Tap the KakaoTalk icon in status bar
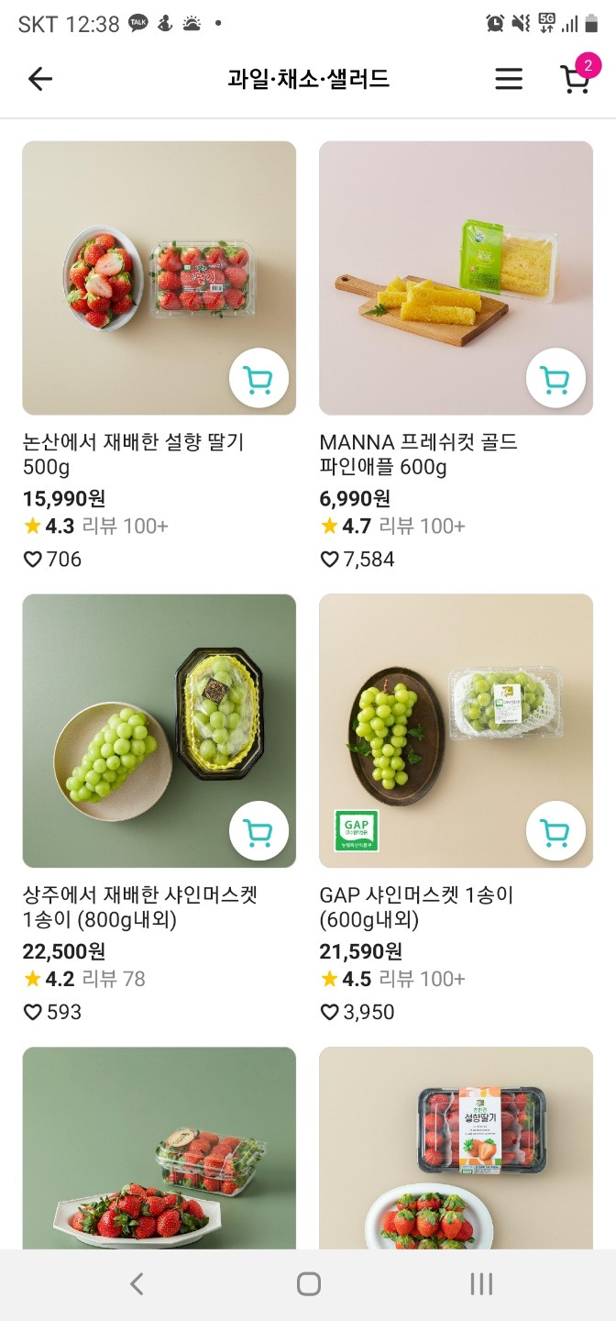 [x=139, y=25]
